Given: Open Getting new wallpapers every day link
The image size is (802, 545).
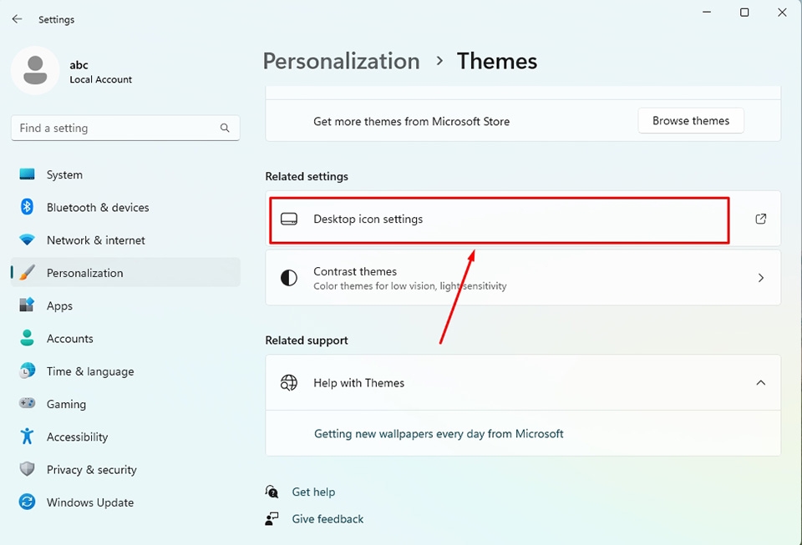Looking at the screenshot, I should [439, 434].
